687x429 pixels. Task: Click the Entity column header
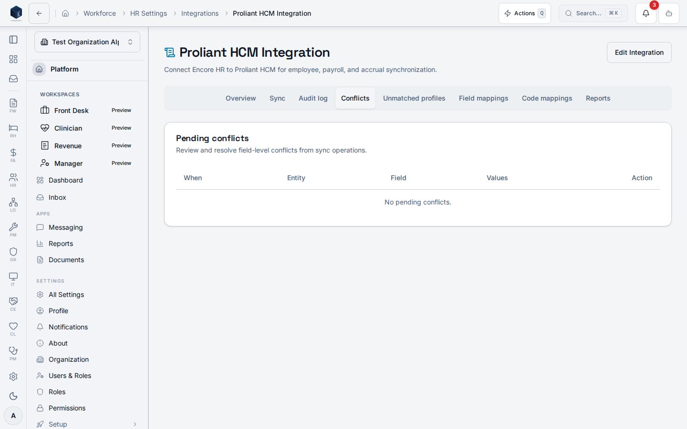tap(296, 178)
